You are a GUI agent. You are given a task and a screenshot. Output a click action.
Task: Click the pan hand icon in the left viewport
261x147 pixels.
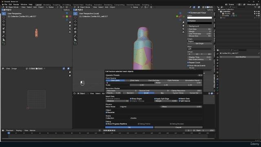click(70, 25)
